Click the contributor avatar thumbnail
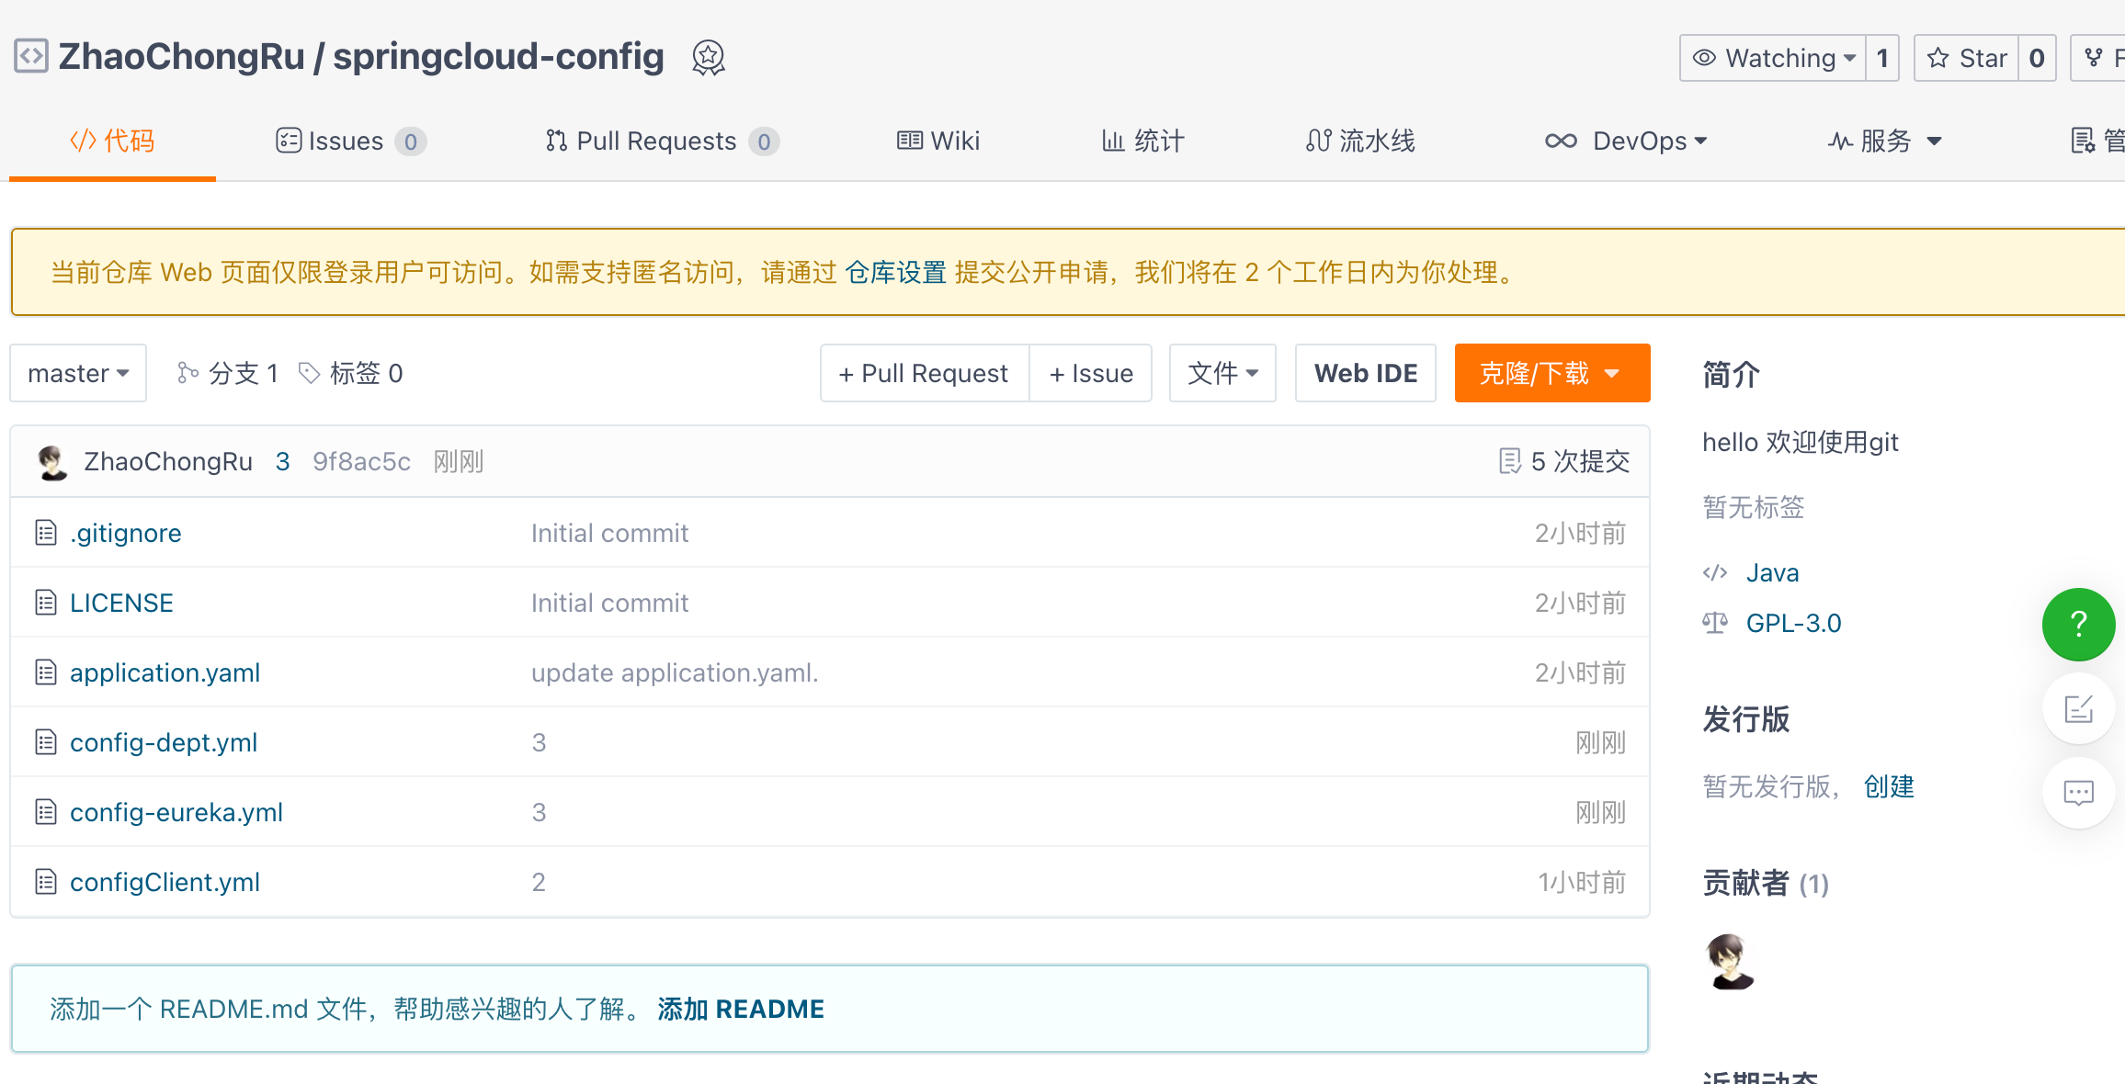The height and width of the screenshot is (1084, 2125). coord(1730,962)
